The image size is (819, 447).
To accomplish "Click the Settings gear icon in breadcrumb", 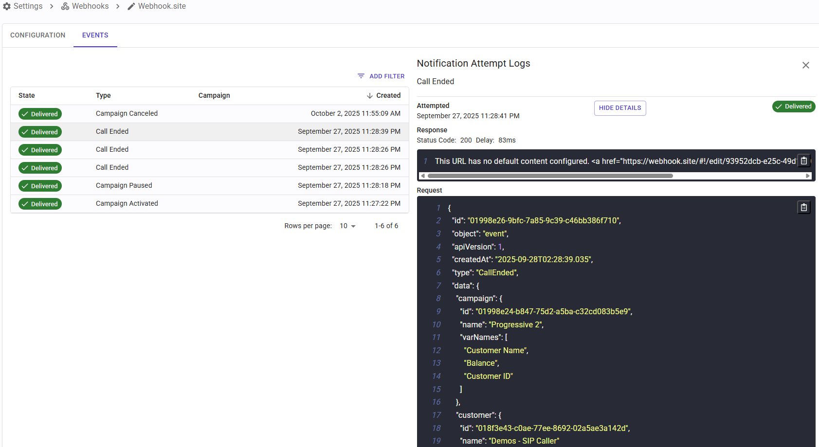I will click(7, 6).
